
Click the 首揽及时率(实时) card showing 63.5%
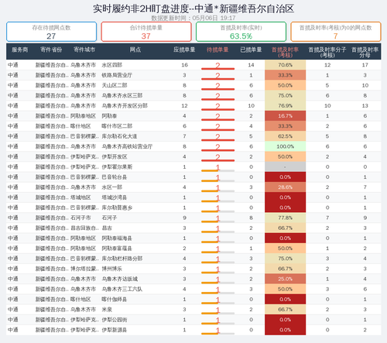tap(241, 32)
